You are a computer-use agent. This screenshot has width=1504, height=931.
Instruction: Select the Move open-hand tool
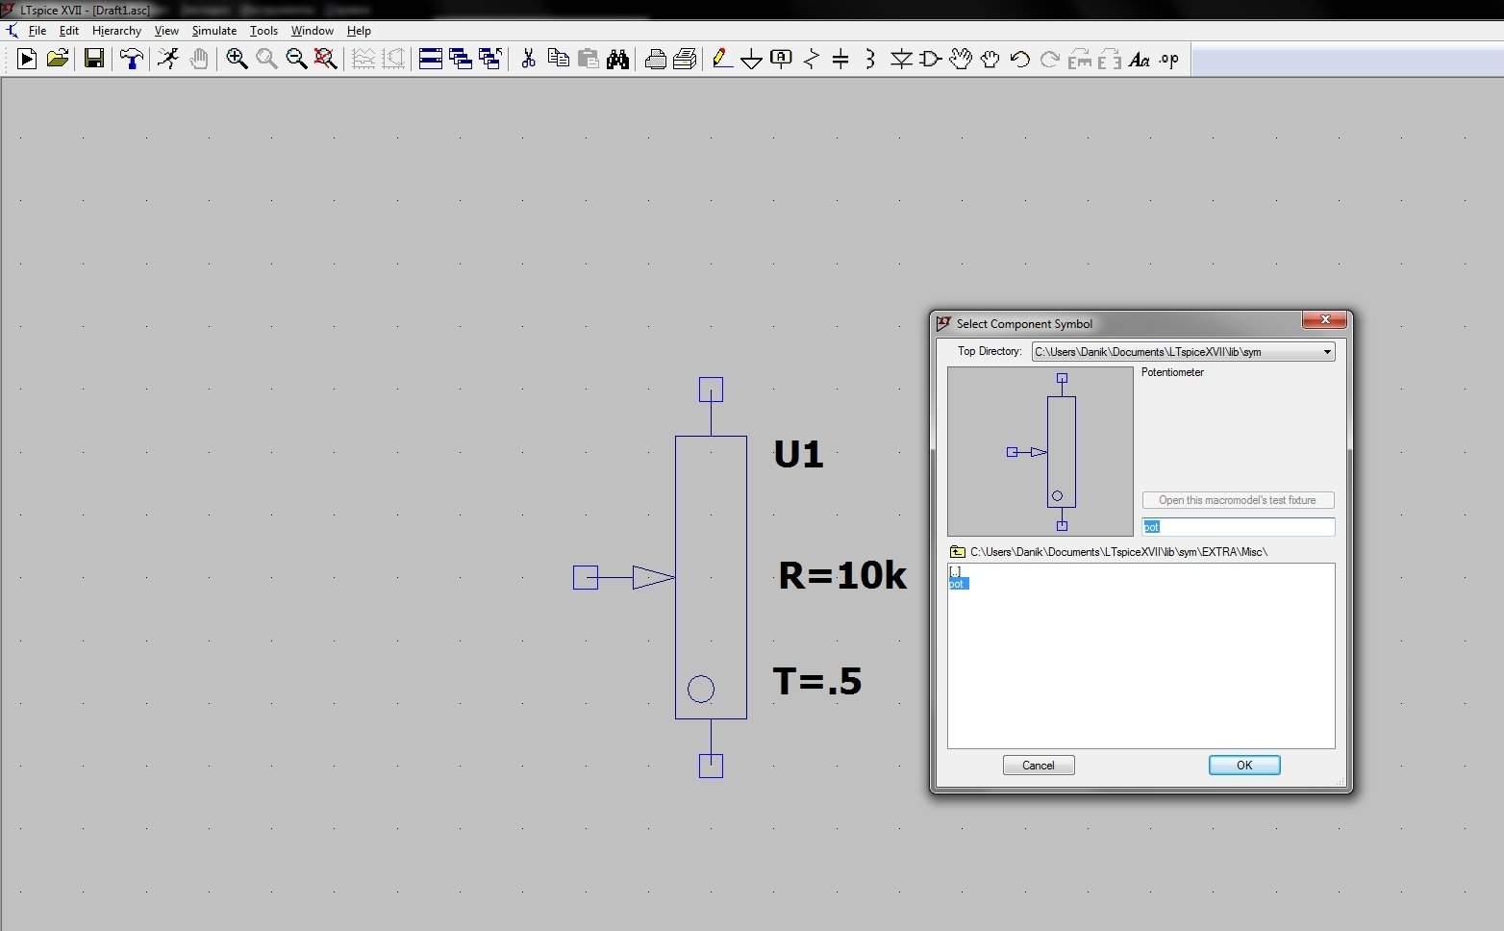point(961,60)
